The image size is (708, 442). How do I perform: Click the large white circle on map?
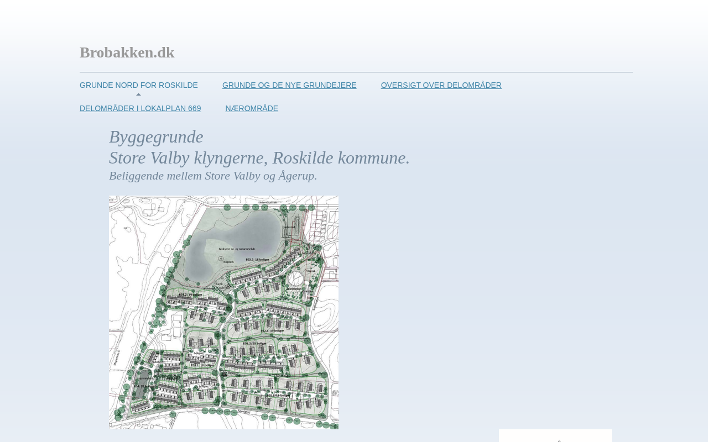click(296, 278)
